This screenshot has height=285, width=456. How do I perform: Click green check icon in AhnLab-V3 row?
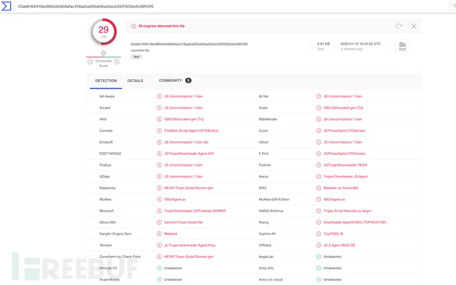159,268
